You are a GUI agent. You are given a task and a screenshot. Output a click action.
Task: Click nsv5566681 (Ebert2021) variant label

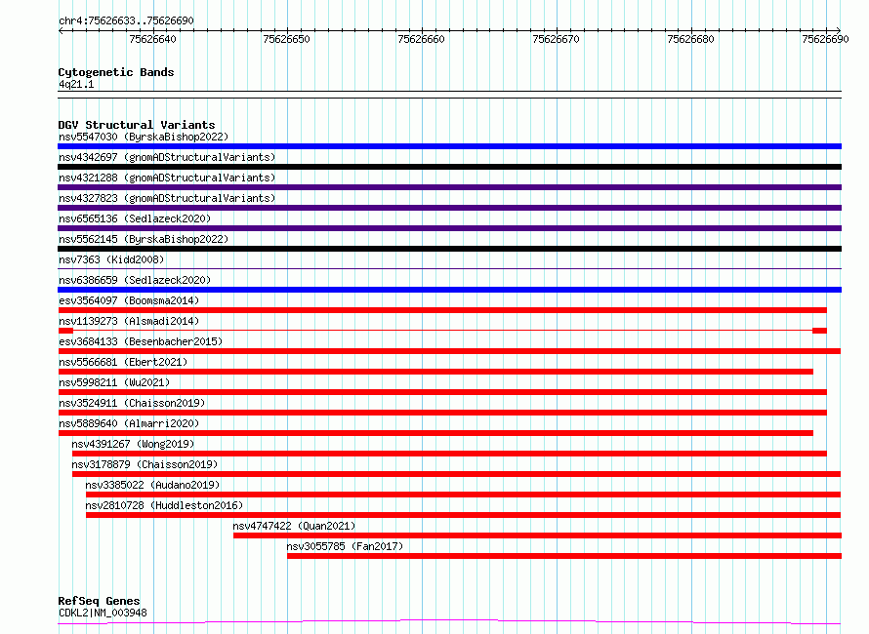point(123,362)
